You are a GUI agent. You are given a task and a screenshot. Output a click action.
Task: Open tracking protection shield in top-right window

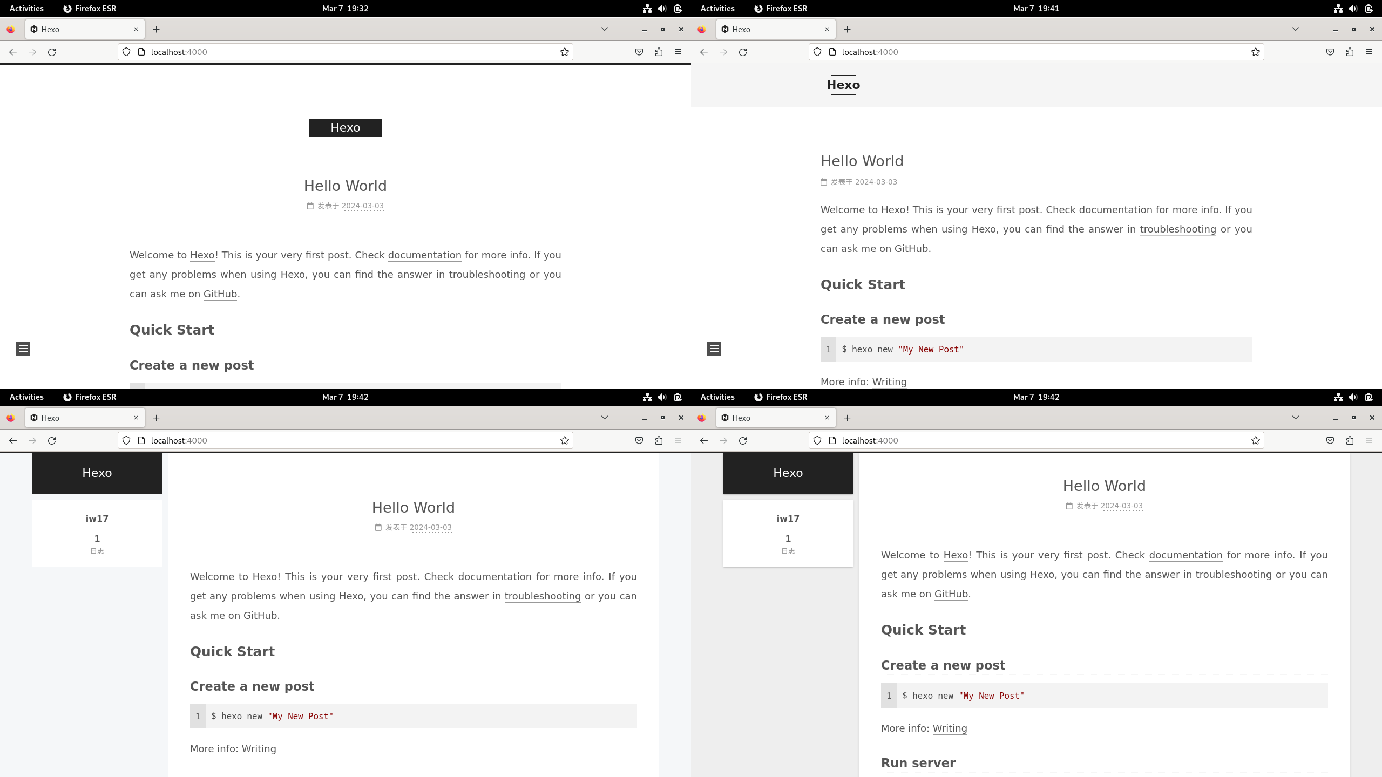pyautogui.click(x=817, y=52)
